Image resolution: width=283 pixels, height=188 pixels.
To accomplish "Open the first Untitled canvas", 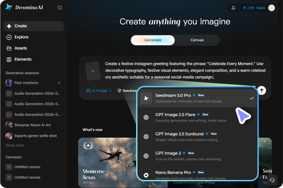I will coord(33,167).
